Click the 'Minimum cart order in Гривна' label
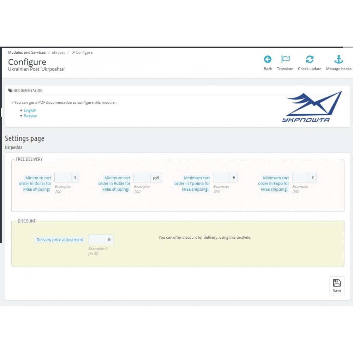 coord(192,184)
